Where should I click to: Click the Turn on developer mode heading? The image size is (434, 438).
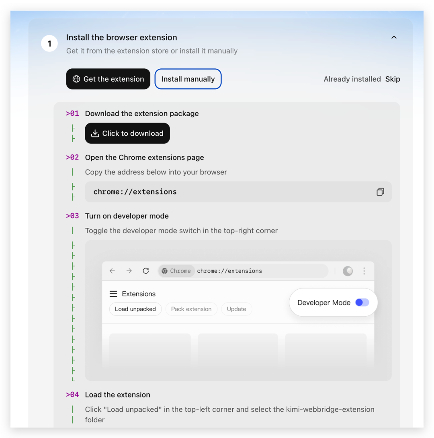coord(127,216)
